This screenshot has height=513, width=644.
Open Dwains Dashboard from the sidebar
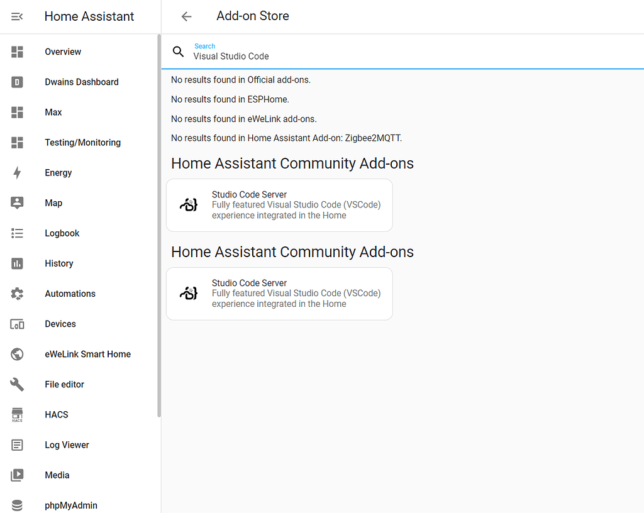[82, 82]
